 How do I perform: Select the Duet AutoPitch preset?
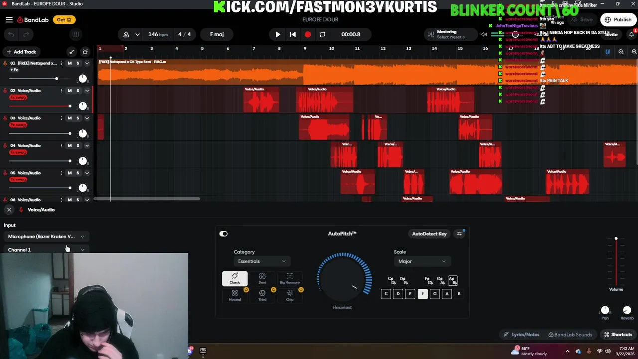[x=262, y=279]
